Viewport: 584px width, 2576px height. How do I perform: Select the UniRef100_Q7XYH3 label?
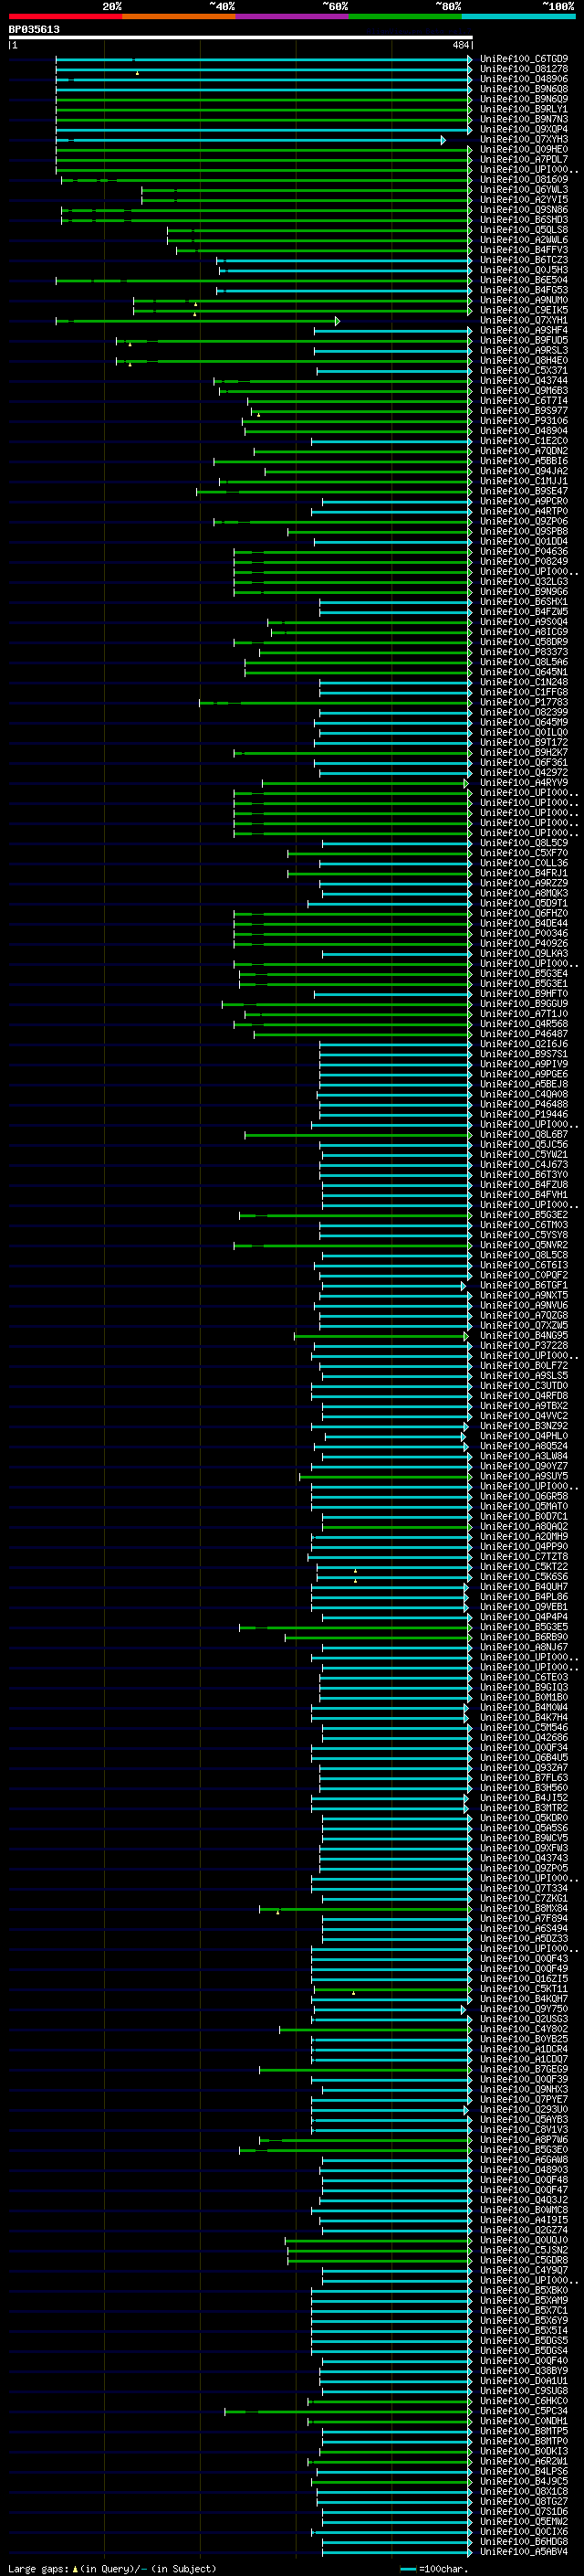coord(524,140)
